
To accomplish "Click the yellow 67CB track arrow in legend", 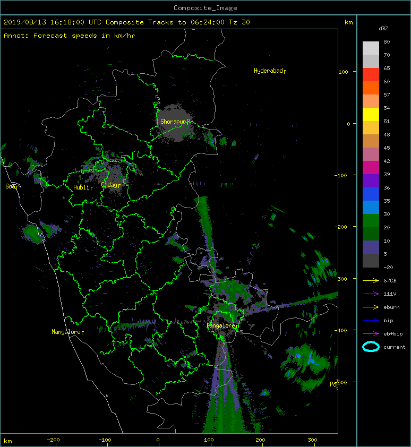I will point(371,280).
